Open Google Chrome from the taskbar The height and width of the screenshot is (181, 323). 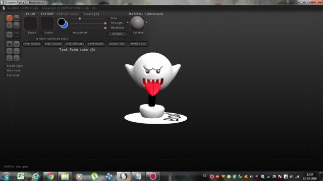click(x=50, y=176)
